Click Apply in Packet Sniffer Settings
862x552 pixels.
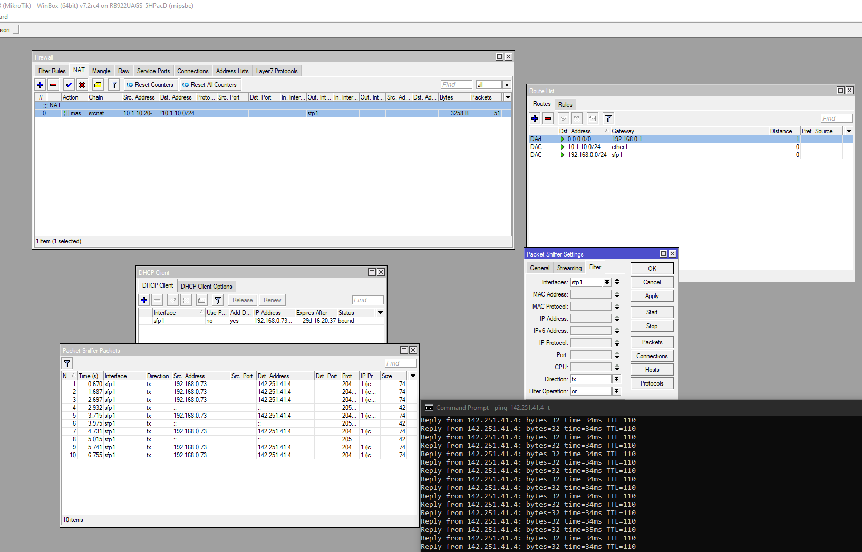coord(652,296)
